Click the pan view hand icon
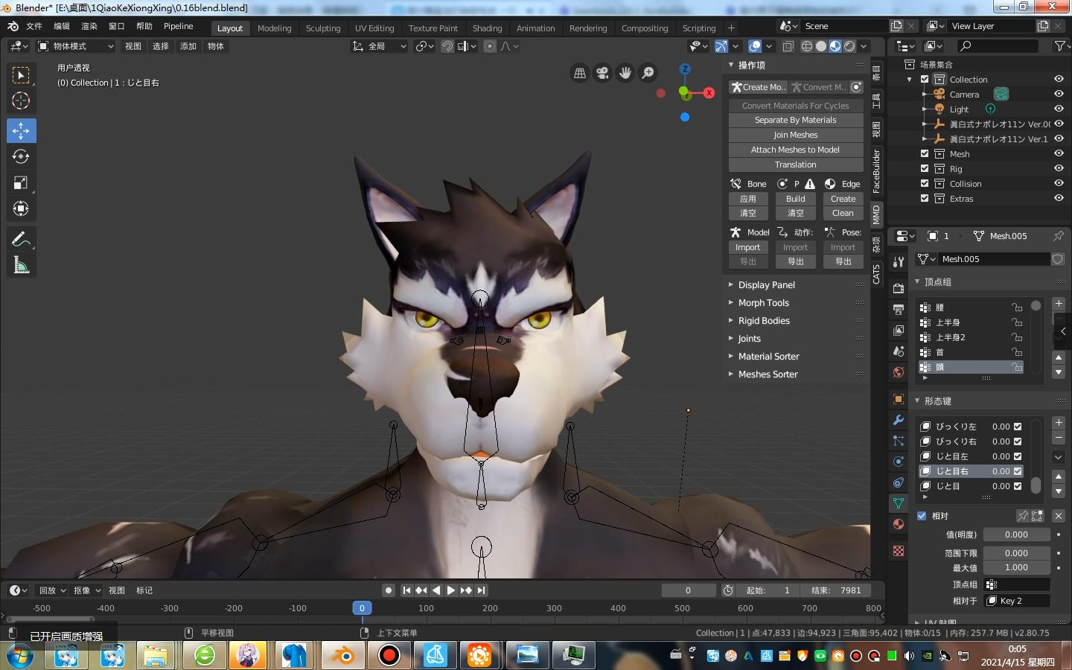The height and width of the screenshot is (670, 1072). click(625, 73)
